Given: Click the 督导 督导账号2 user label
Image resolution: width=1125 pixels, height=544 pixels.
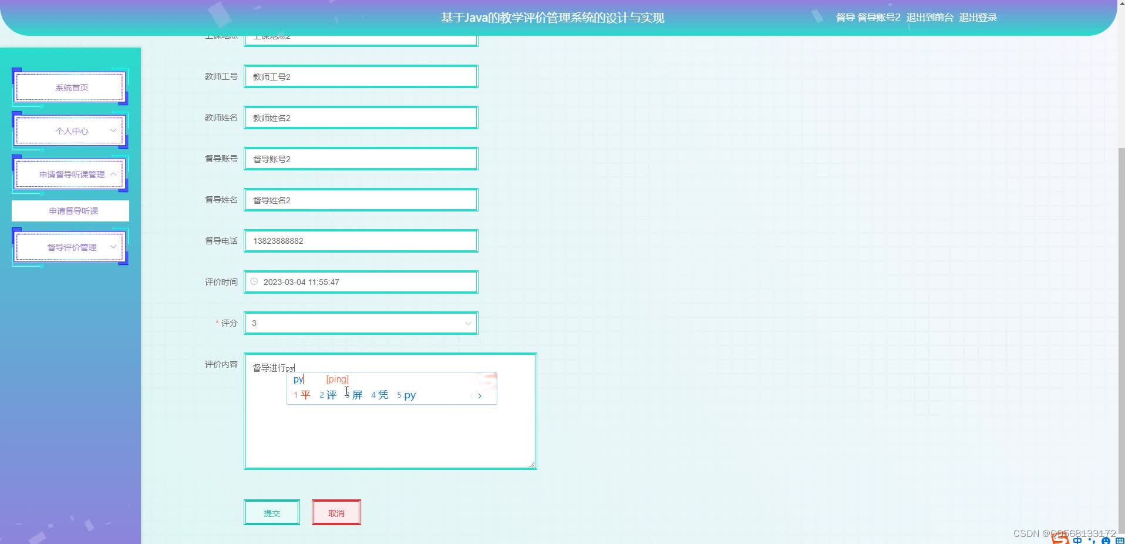Looking at the screenshot, I should (868, 18).
